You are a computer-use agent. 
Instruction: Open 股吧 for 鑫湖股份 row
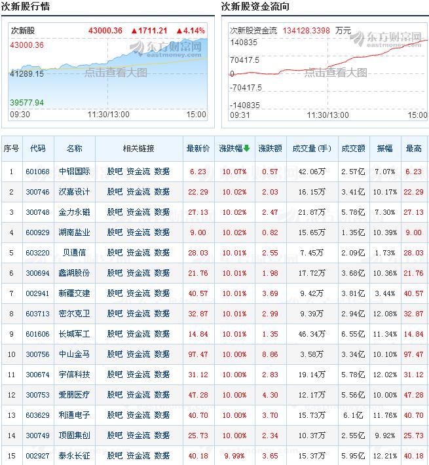click(115, 273)
